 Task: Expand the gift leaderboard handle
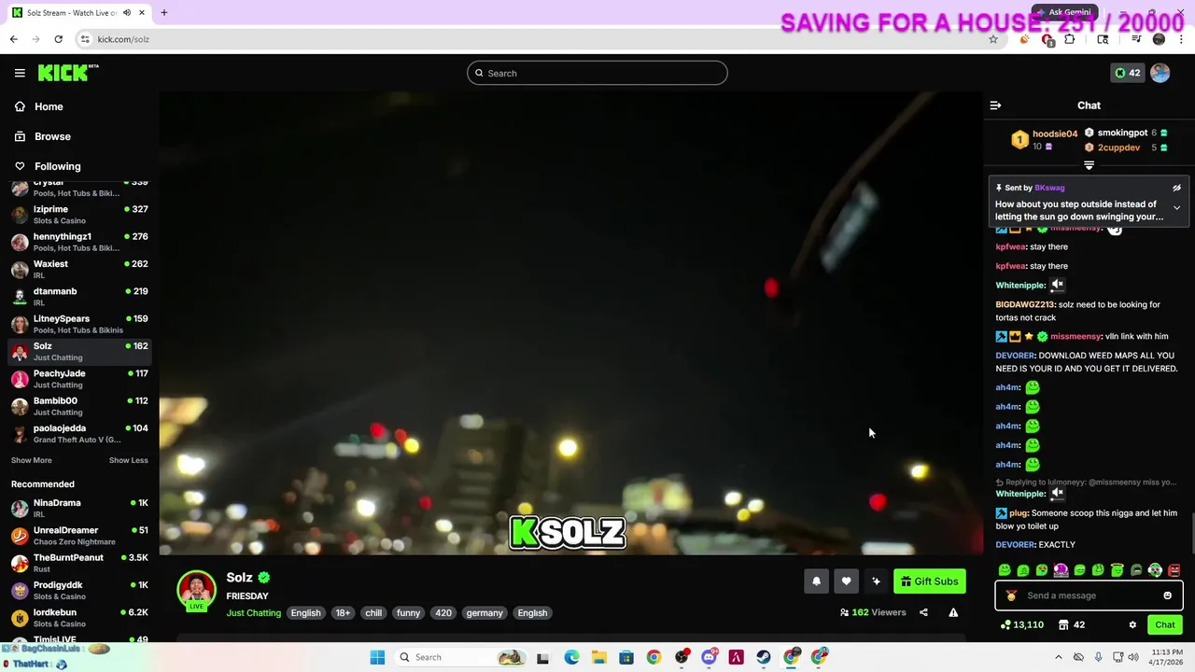pyautogui.click(x=1089, y=165)
